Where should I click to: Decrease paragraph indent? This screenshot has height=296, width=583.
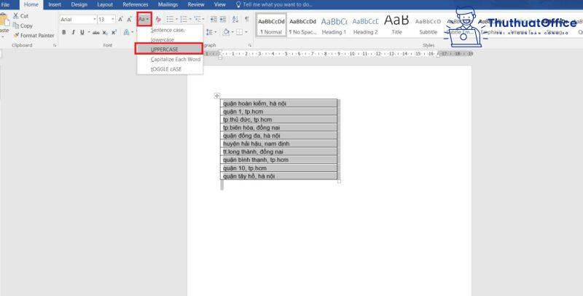[x=214, y=20]
